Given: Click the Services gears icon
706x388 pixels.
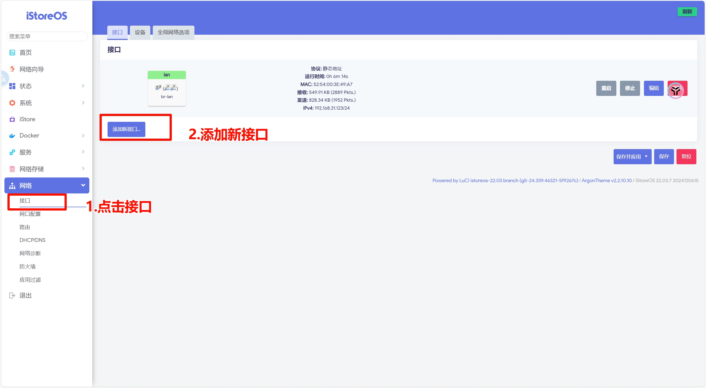Looking at the screenshot, I should click(12, 152).
